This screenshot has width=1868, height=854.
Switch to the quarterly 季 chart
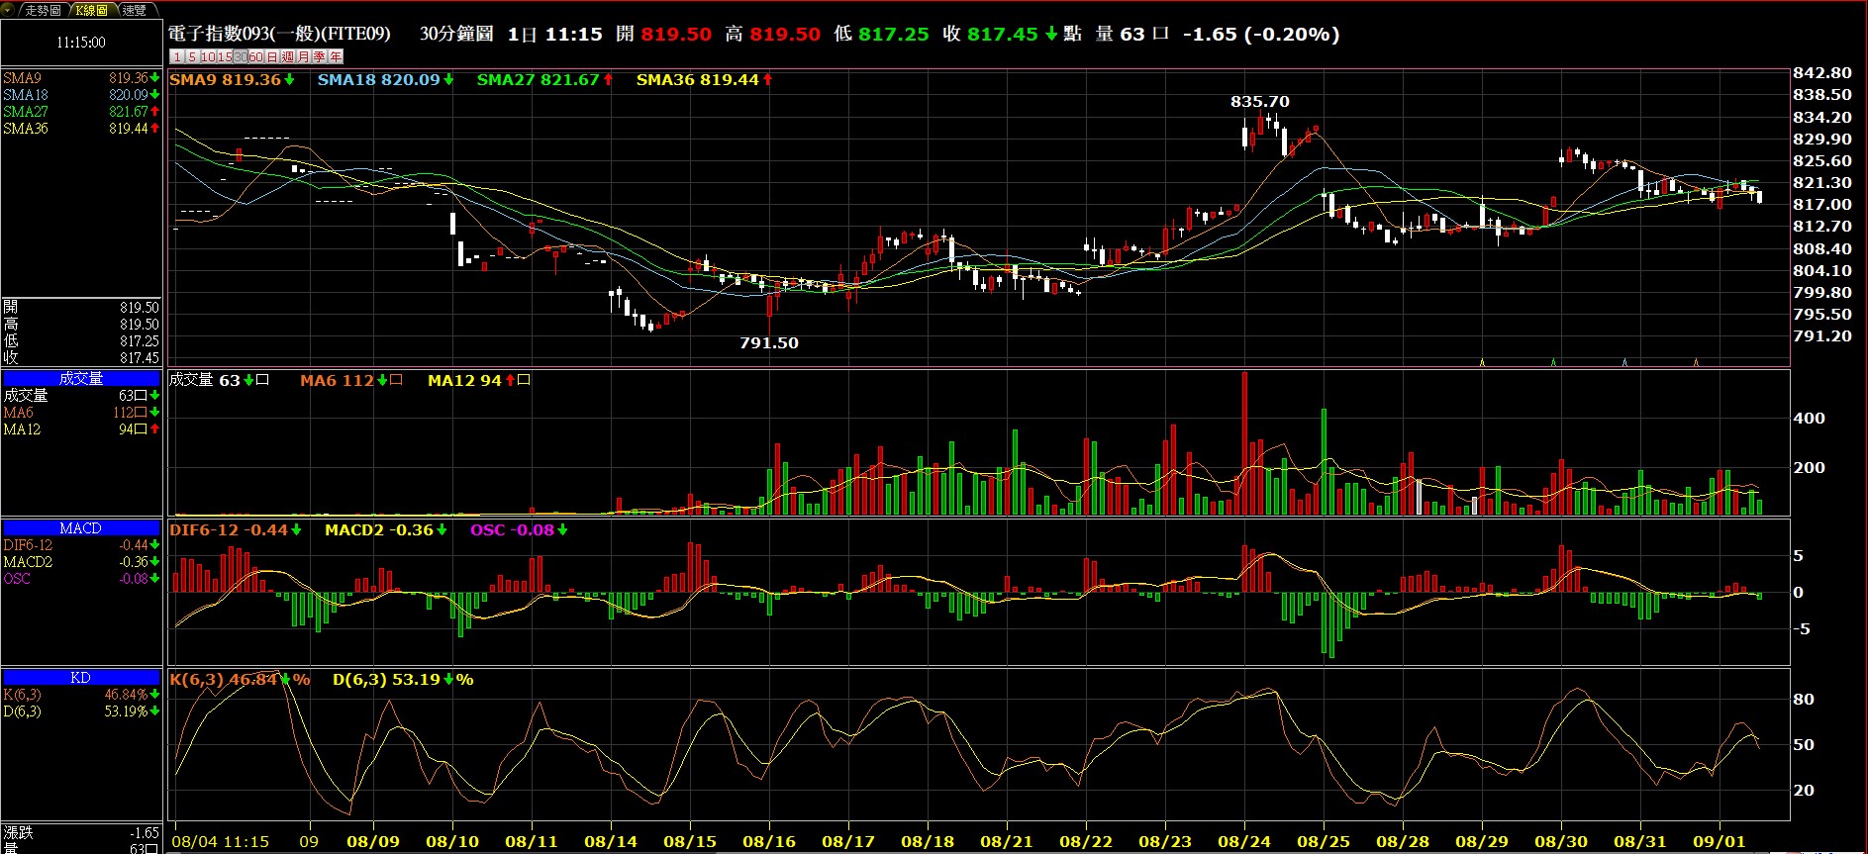point(319,56)
